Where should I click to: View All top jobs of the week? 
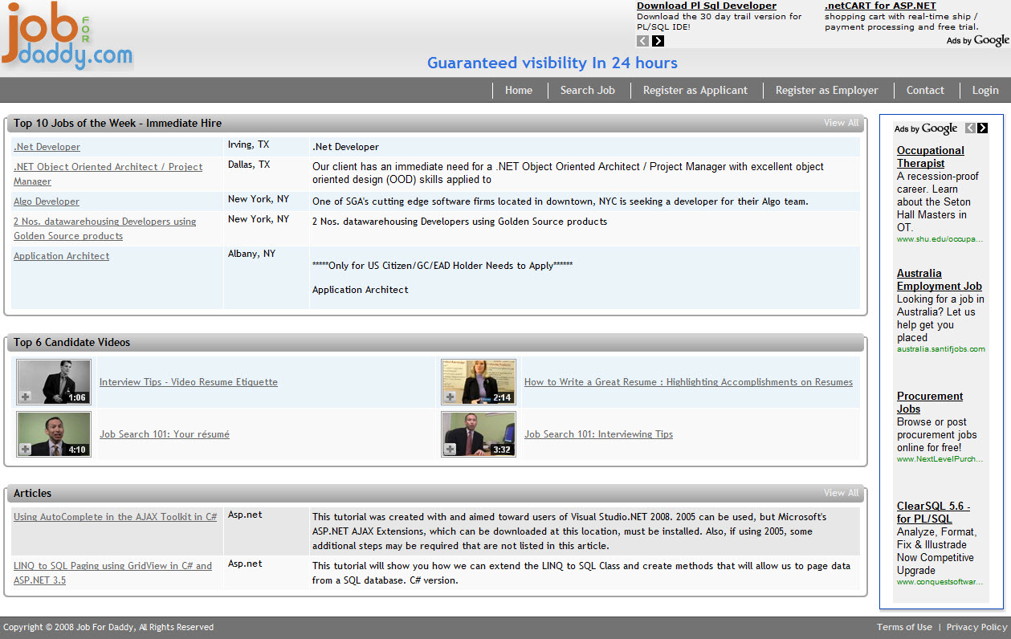coord(841,123)
